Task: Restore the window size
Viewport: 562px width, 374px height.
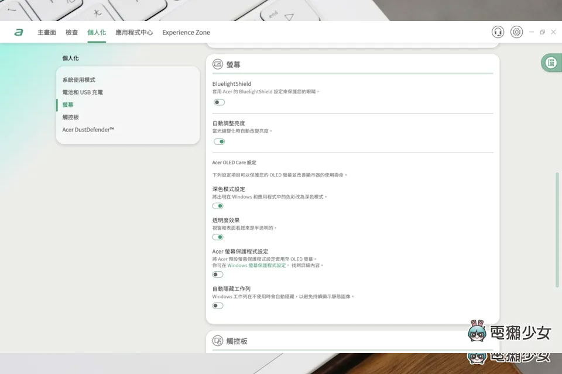Action: [542, 32]
